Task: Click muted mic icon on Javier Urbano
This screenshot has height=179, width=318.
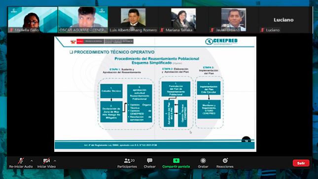Action: click(212, 30)
